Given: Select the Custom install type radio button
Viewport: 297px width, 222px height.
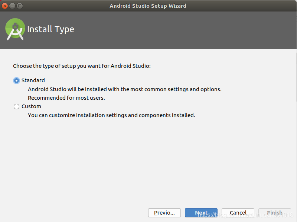Looking at the screenshot, I should click(x=16, y=106).
